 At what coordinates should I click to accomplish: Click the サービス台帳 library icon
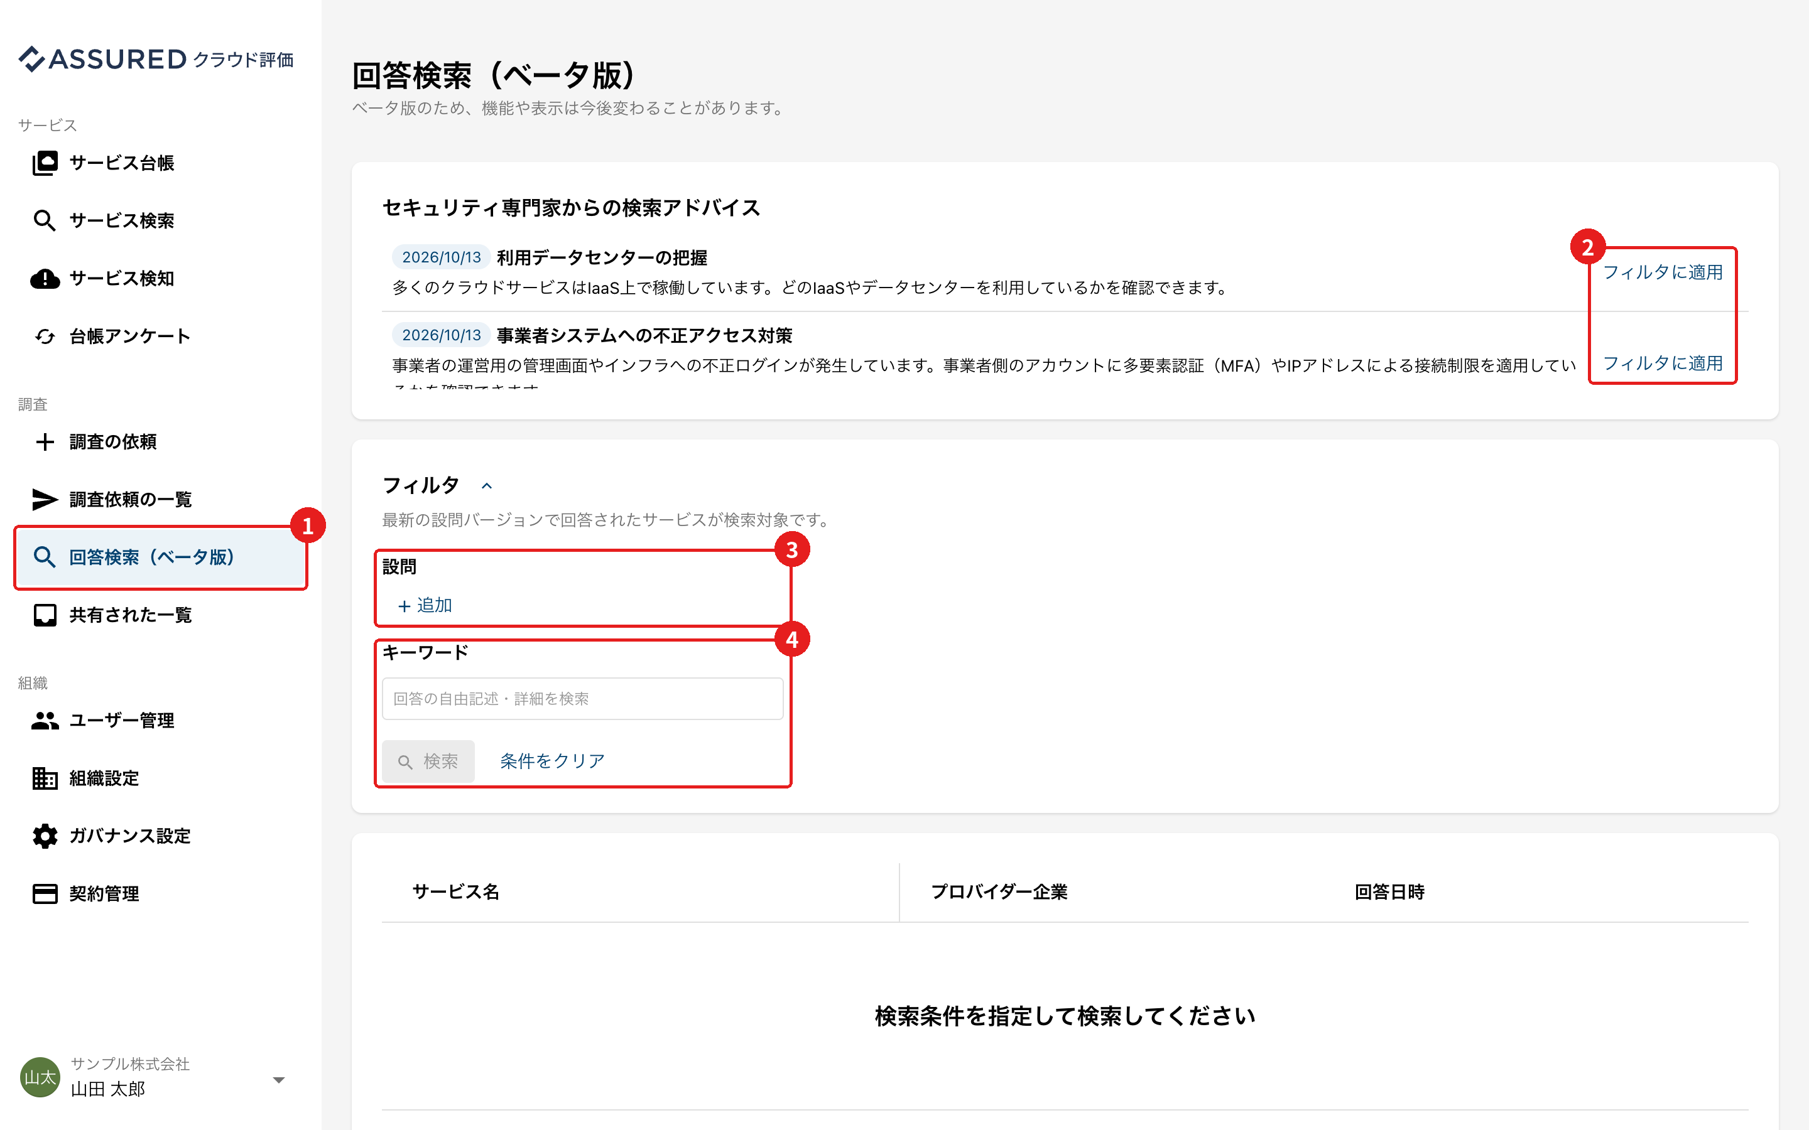45,163
